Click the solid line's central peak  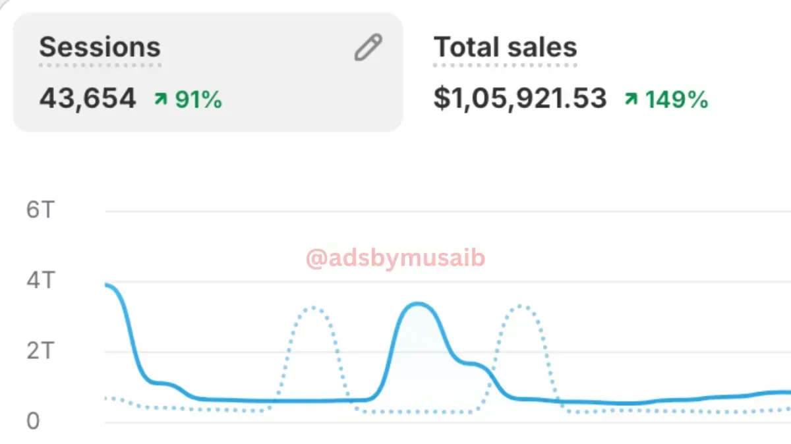pos(417,304)
